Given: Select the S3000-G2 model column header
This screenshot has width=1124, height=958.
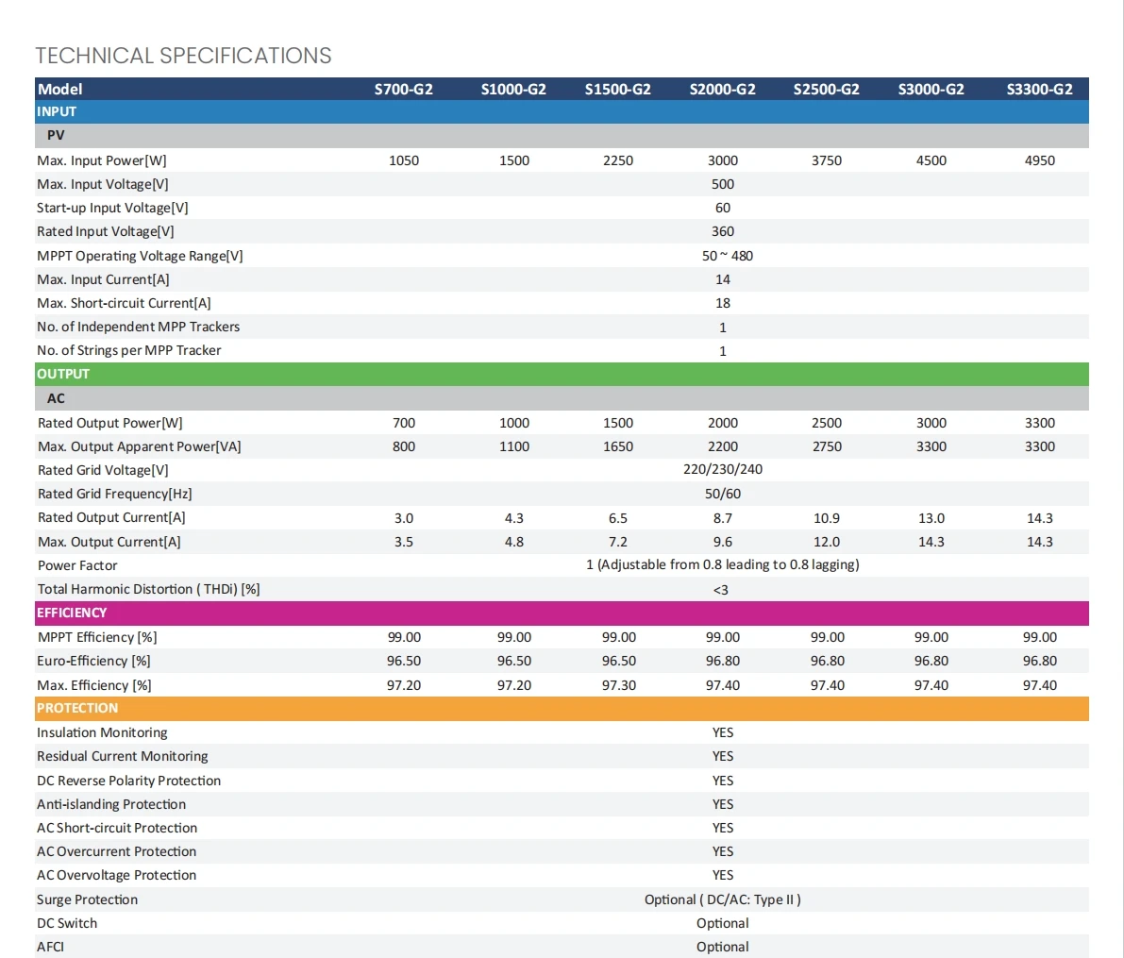Looking at the screenshot, I should [931, 89].
